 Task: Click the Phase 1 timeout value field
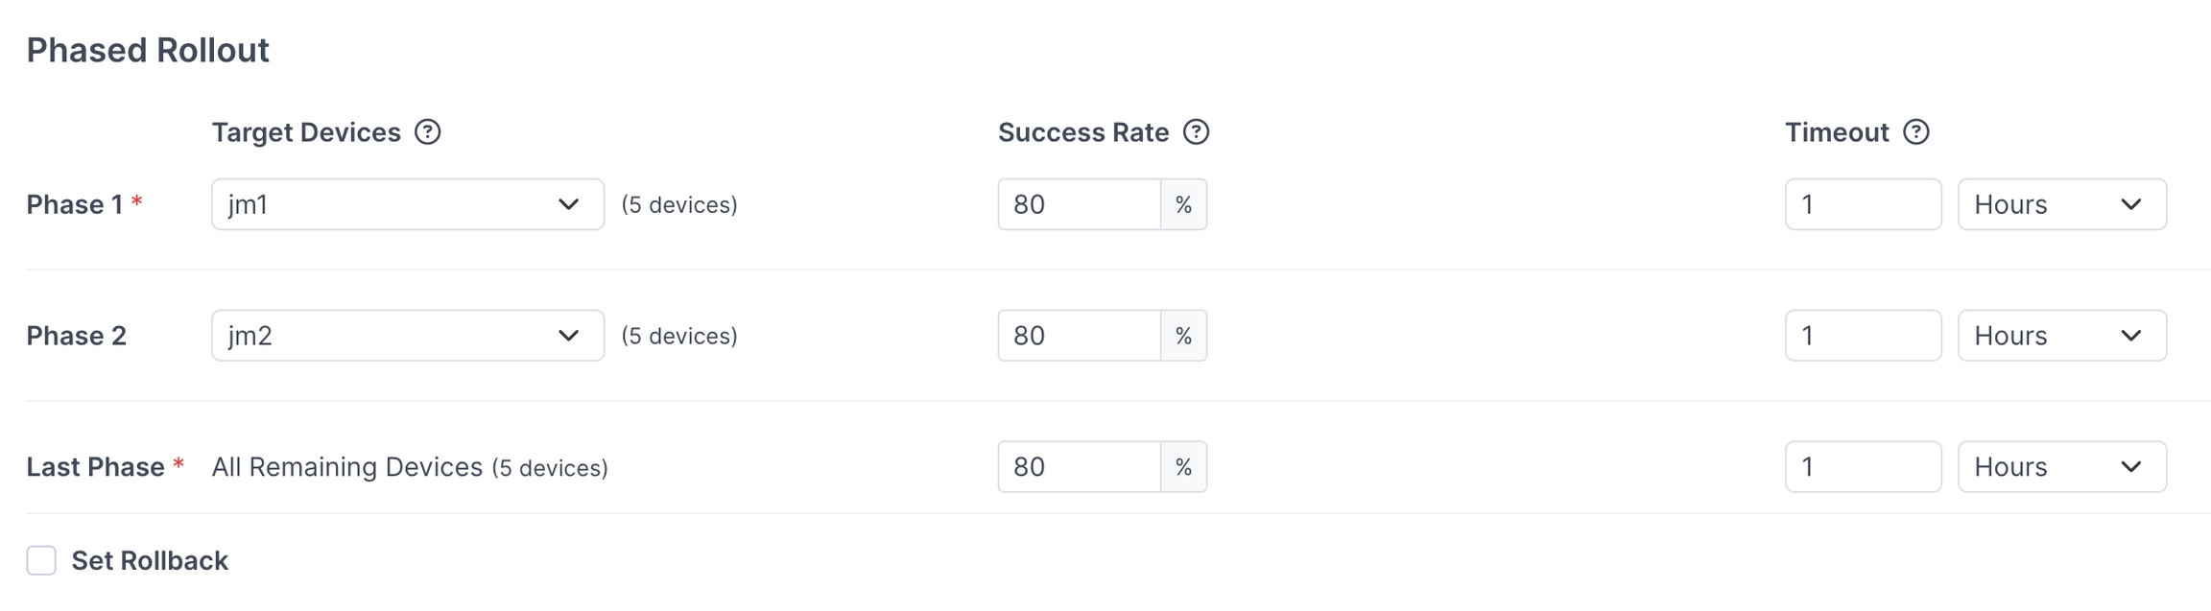pos(1862,204)
